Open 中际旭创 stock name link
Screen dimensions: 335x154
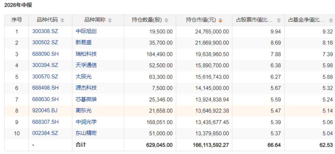click(86, 32)
